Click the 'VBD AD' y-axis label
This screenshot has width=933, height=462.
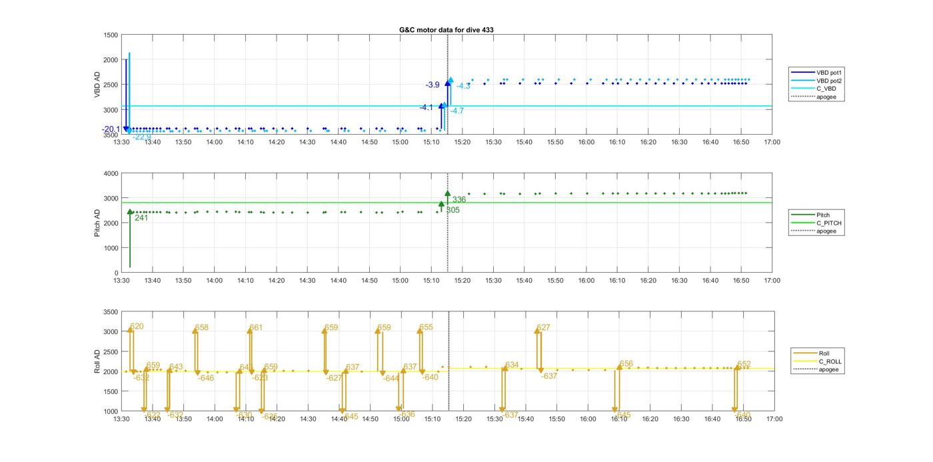point(97,85)
